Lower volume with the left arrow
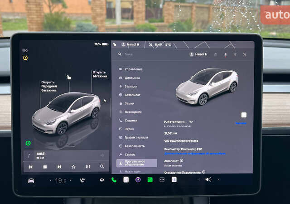The image size is (290, 204). pos(199,180)
